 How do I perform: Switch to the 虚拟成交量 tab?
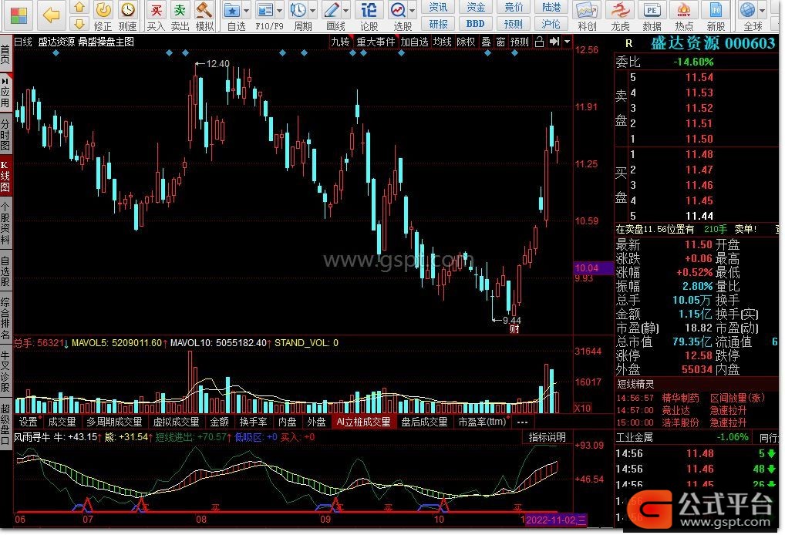tap(177, 422)
